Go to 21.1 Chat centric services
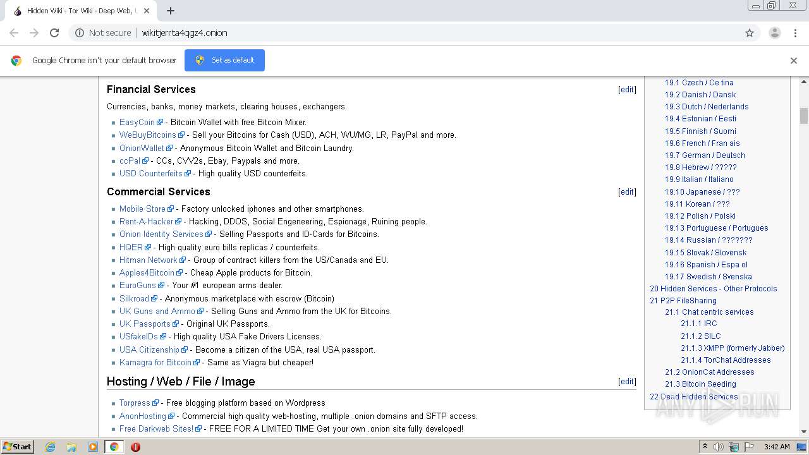809x455 pixels. tap(709, 312)
